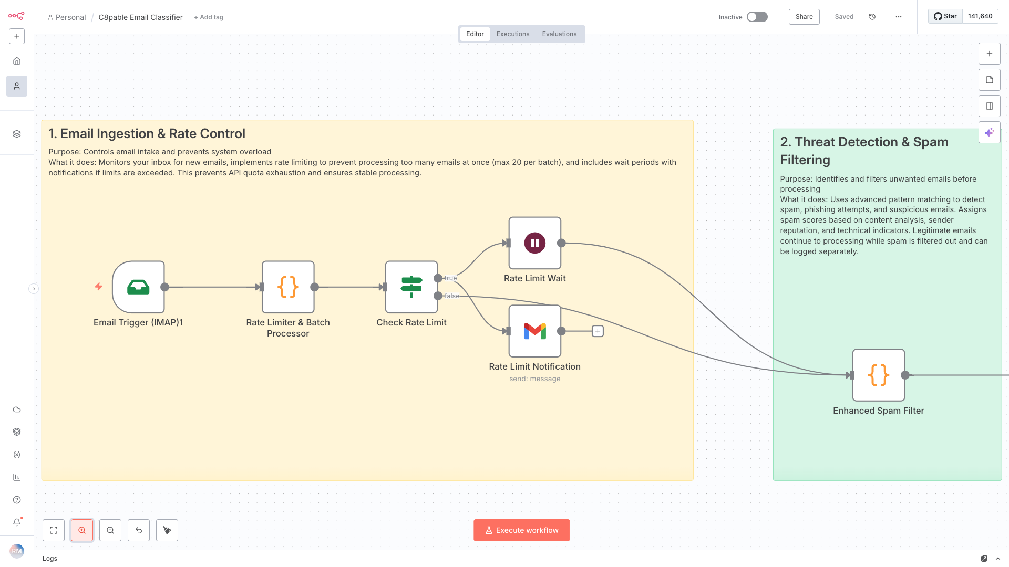Click the Logs panel label
The height and width of the screenshot is (567, 1009).
click(x=50, y=559)
